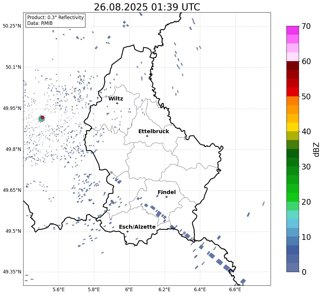The width and height of the screenshot is (323, 295).
Task: Click the colorbar tick value 50
Action: [306, 96]
